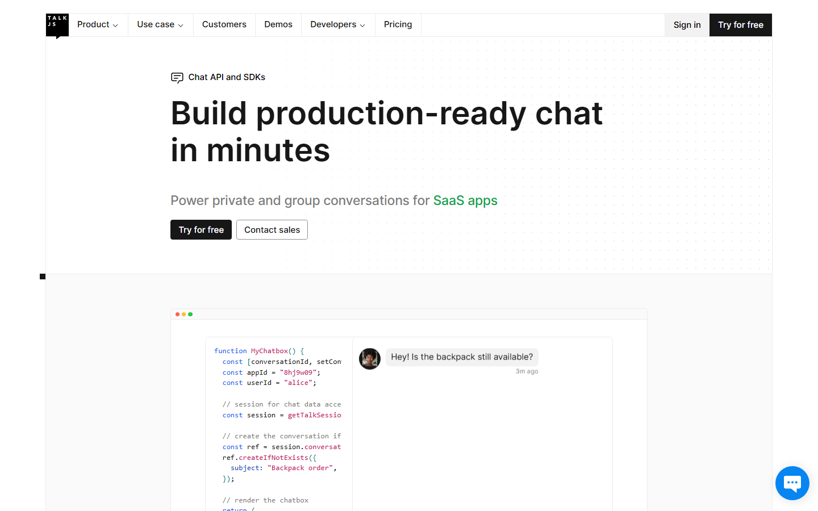Click the red traffic light dot on code window

click(177, 313)
